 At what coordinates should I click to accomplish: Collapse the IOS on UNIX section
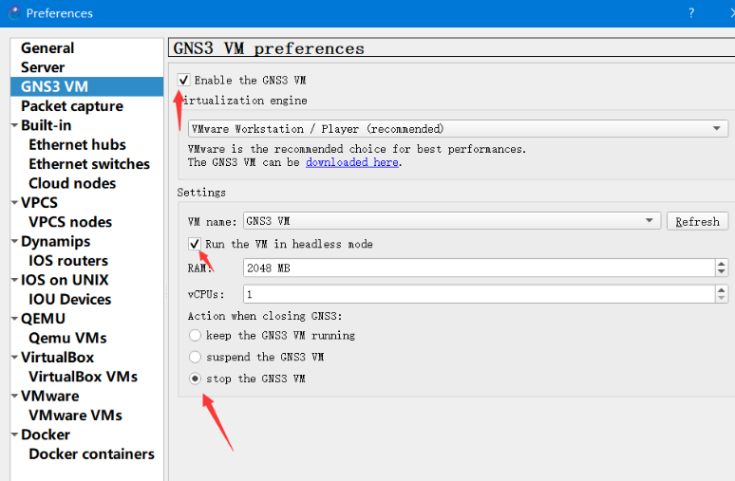coord(14,280)
